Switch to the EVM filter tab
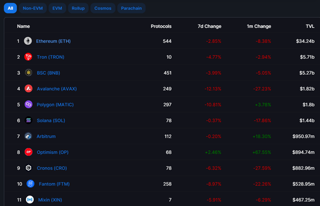The height and width of the screenshot is (206, 320). (57, 8)
